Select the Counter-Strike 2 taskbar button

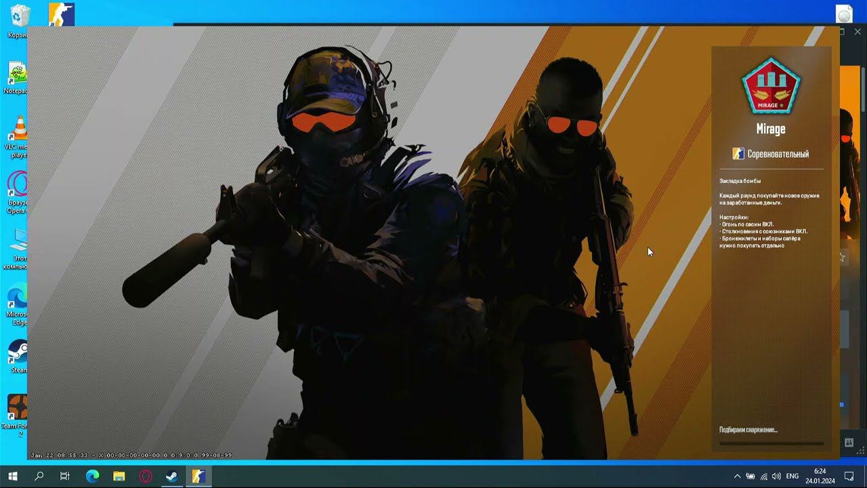pos(198,476)
